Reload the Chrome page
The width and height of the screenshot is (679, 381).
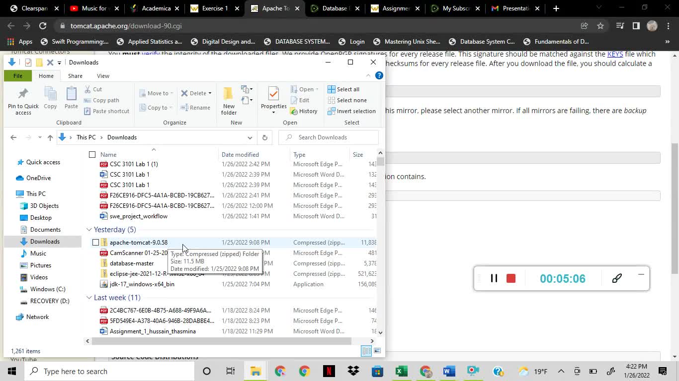pyautogui.click(x=43, y=26)
